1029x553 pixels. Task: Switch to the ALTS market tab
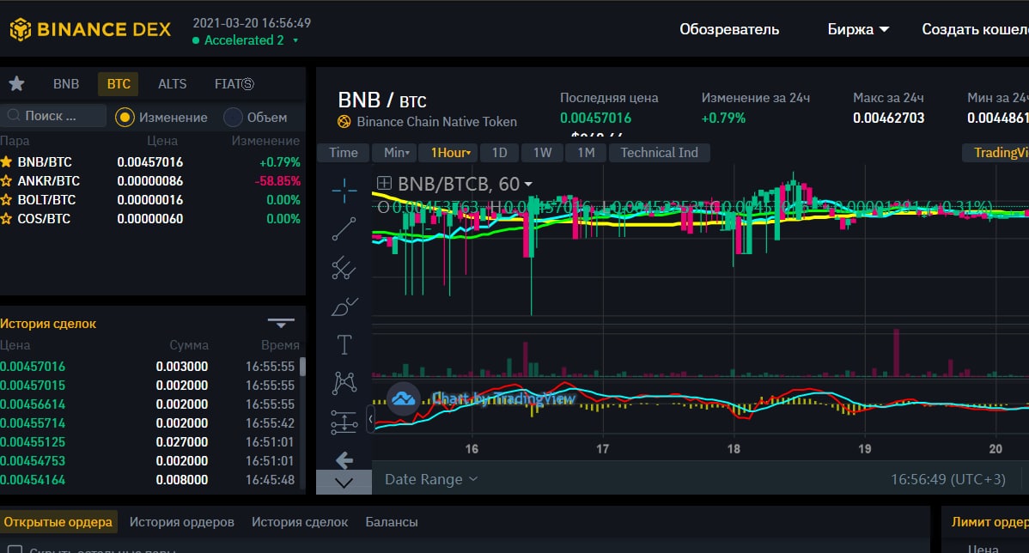coord(172,84)
